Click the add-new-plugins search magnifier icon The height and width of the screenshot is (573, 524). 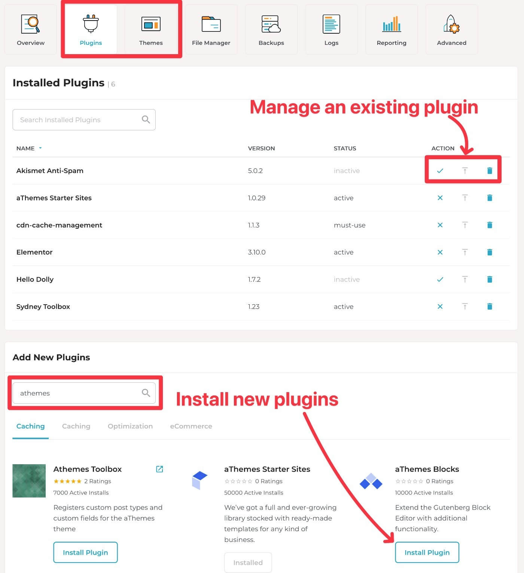(146, 393)
